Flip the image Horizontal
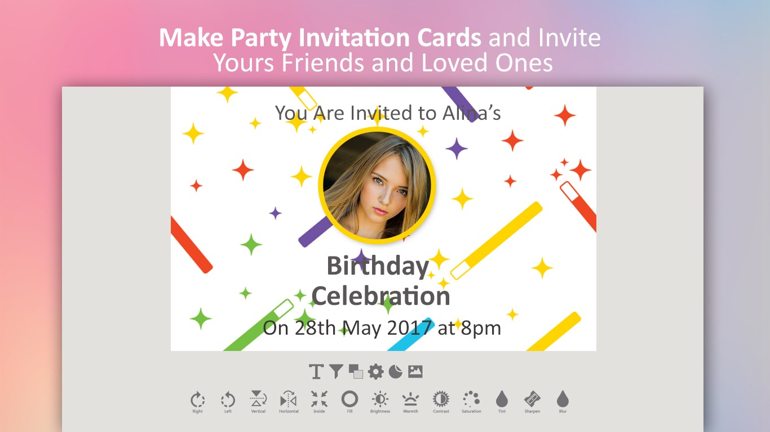The height and width of the screenshot is (432, 770). click(289, 403)
